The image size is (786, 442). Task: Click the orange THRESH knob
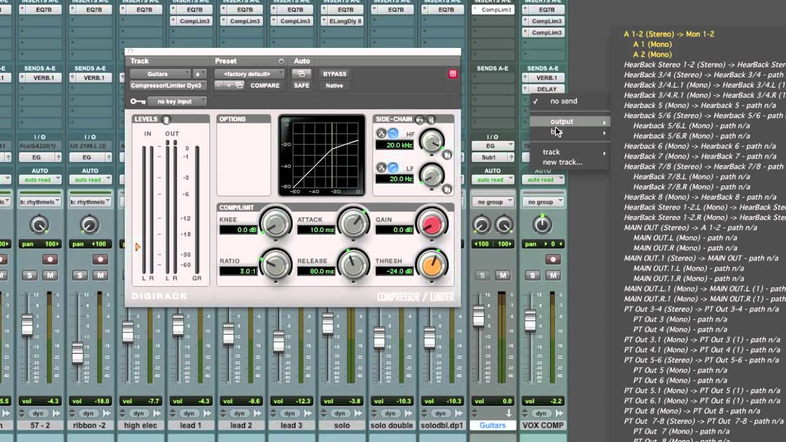pyautogui.click(x=432, y=265)
